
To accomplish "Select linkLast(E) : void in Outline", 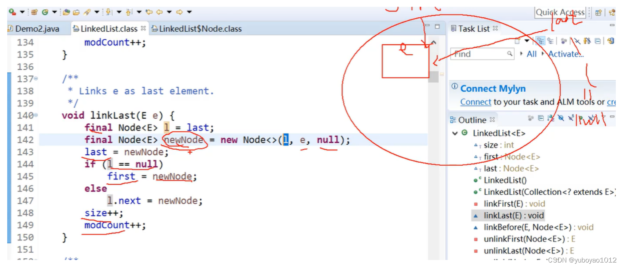I will point(509,216).
